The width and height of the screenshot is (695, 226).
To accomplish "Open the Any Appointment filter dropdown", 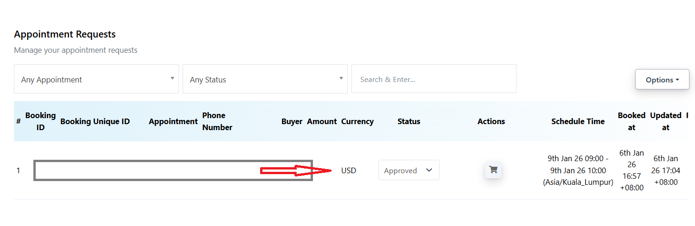I will click(x=96, y=79).
